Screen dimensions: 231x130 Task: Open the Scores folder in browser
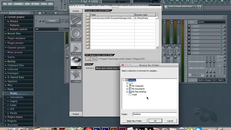(x=11, y=57)
